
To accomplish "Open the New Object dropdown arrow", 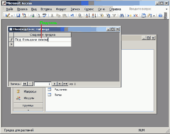I will [x=154, y=16].
